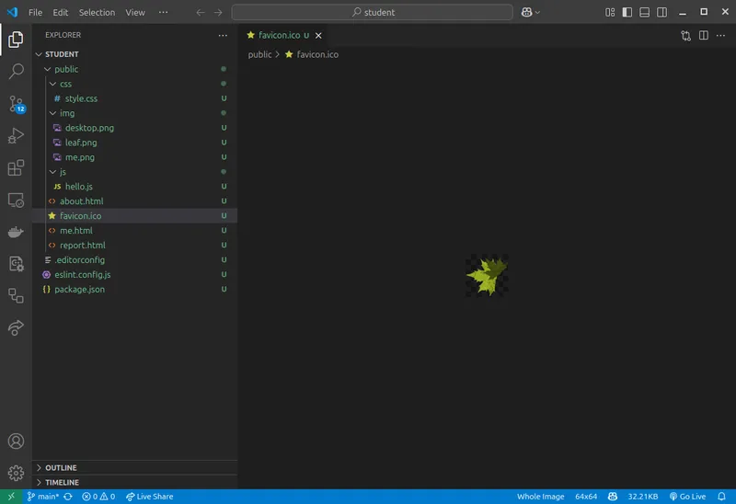Collapse the STUDENT root folder

click(x=134, y=54)
